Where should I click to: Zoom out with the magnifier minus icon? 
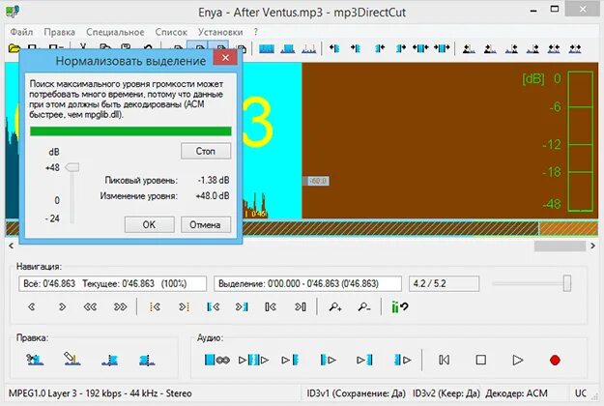(x=364, y=307)
